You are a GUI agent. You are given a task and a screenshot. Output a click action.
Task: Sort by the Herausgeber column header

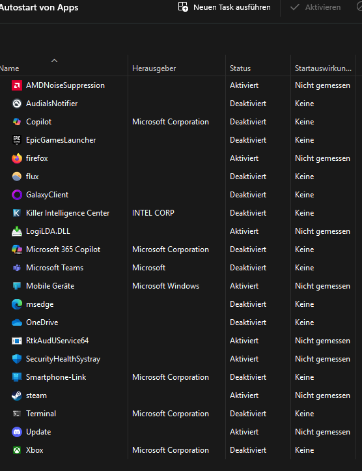pyautogui.click(x=154, y=68)
